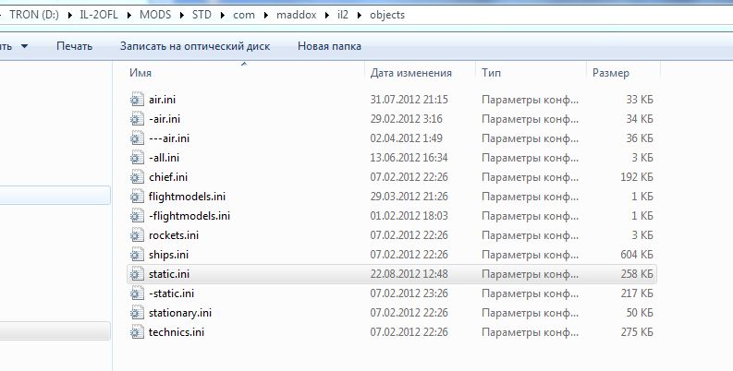This screenshot has height=371, width=733.
Task: Open the dropdown arrow left of Печать
Action: [24, 46]
